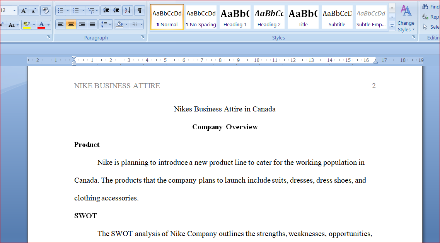Open the Change Styles menu
Image resolution: width=440 pixels, height=243 pixels.
406,18
